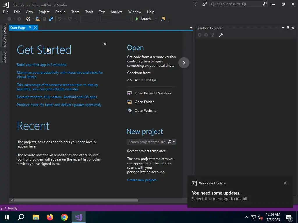Image resolution: width=298 pixels, height=223 pixels.
Task: Open the Action Center notification icon
Action: point(289,217)
